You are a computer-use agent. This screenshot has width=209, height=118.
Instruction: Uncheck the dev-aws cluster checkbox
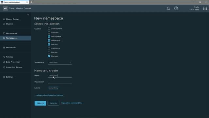click(x=49, y=56)
